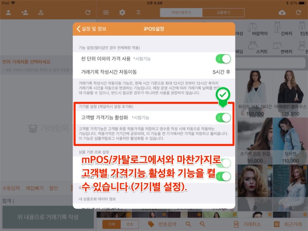
Task: Select the 가격 segment at the bottom
Action: tap(112, 224)
